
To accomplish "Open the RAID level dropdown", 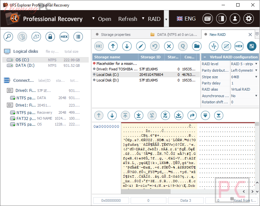I will (x=256, y=64).
